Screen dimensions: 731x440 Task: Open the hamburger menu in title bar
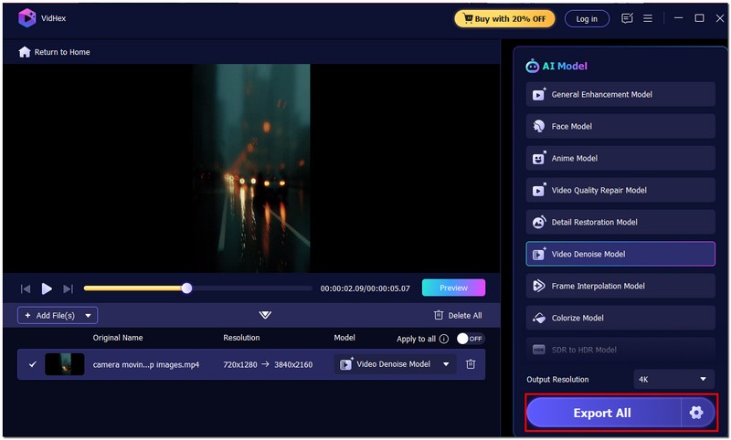click(x=648, y=18)
